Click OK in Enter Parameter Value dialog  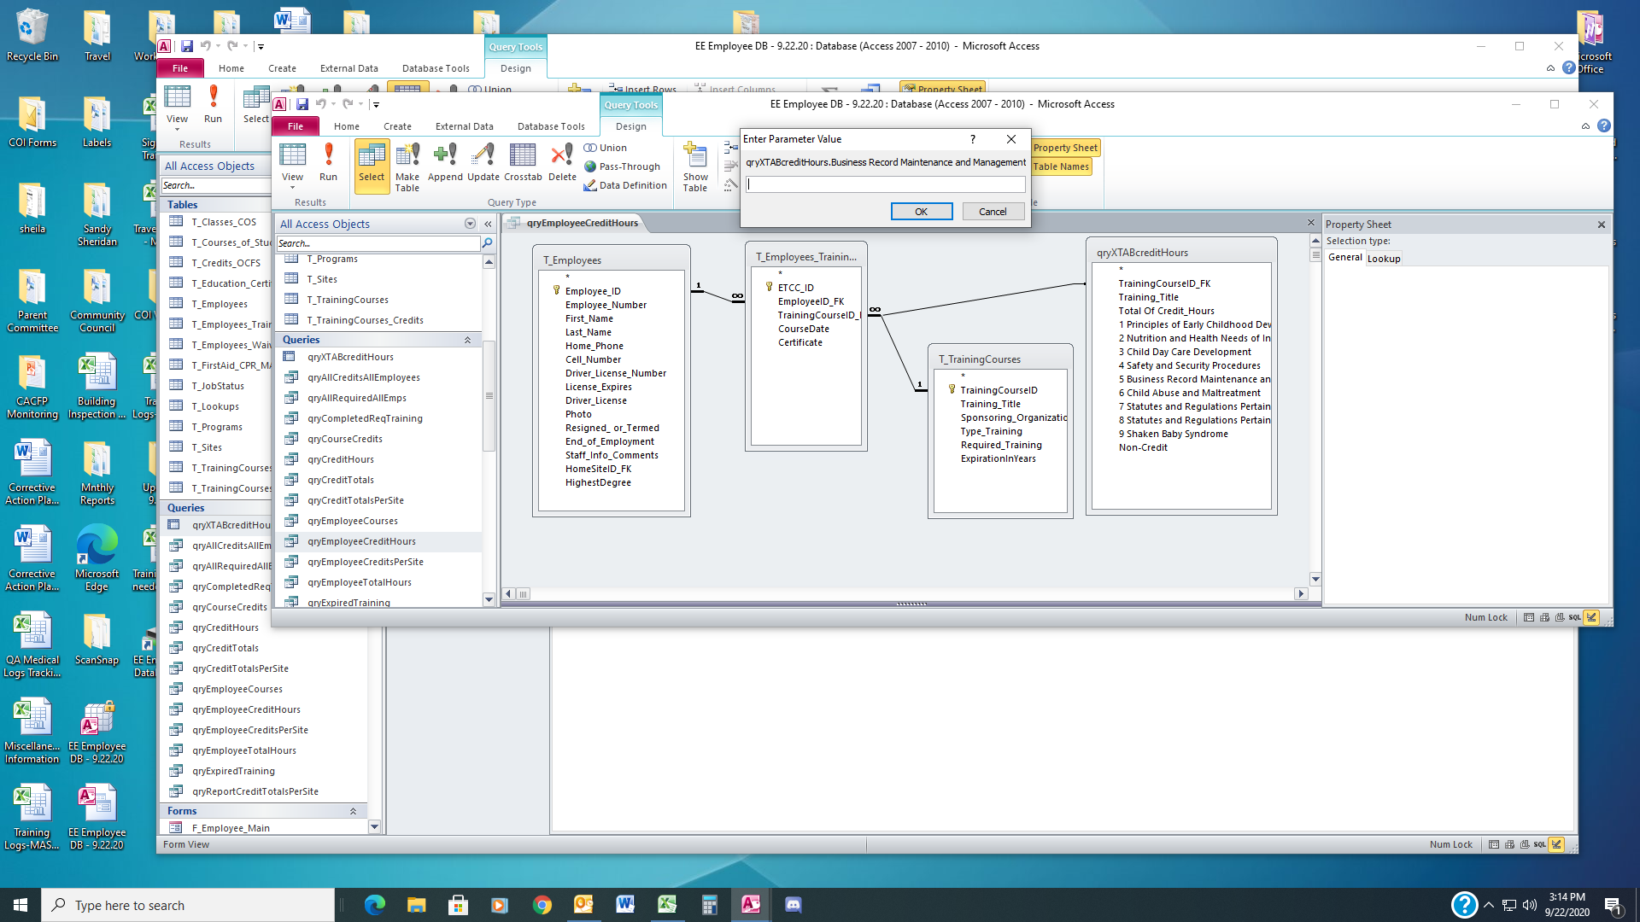(x=921, y=212)
